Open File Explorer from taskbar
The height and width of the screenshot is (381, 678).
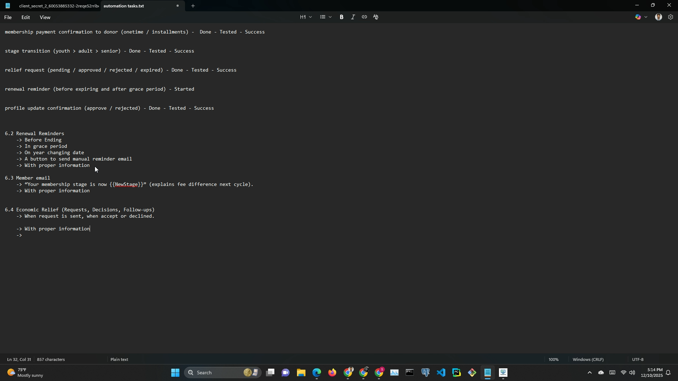[301, 373]
